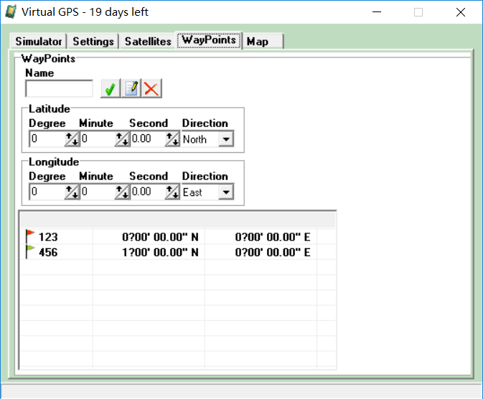Viewport: 483px width, 399px height.
Task: Click the Longitude Degree value field
Action: (47, 192)
